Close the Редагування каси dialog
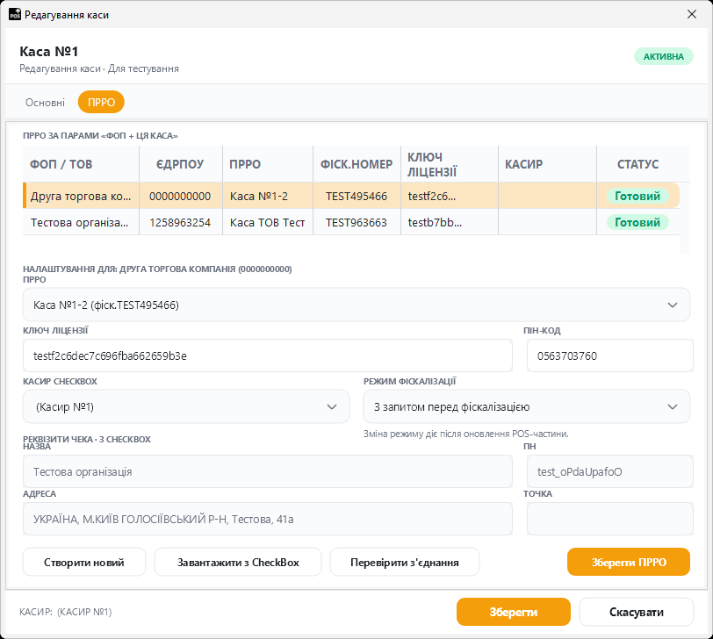This screenshot has width=713, height=639. click(x=692, y=15)
